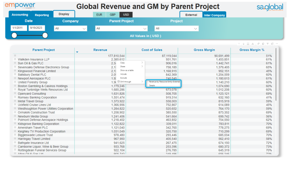Go to next hierarchy level icon

(x=248, y=44)
